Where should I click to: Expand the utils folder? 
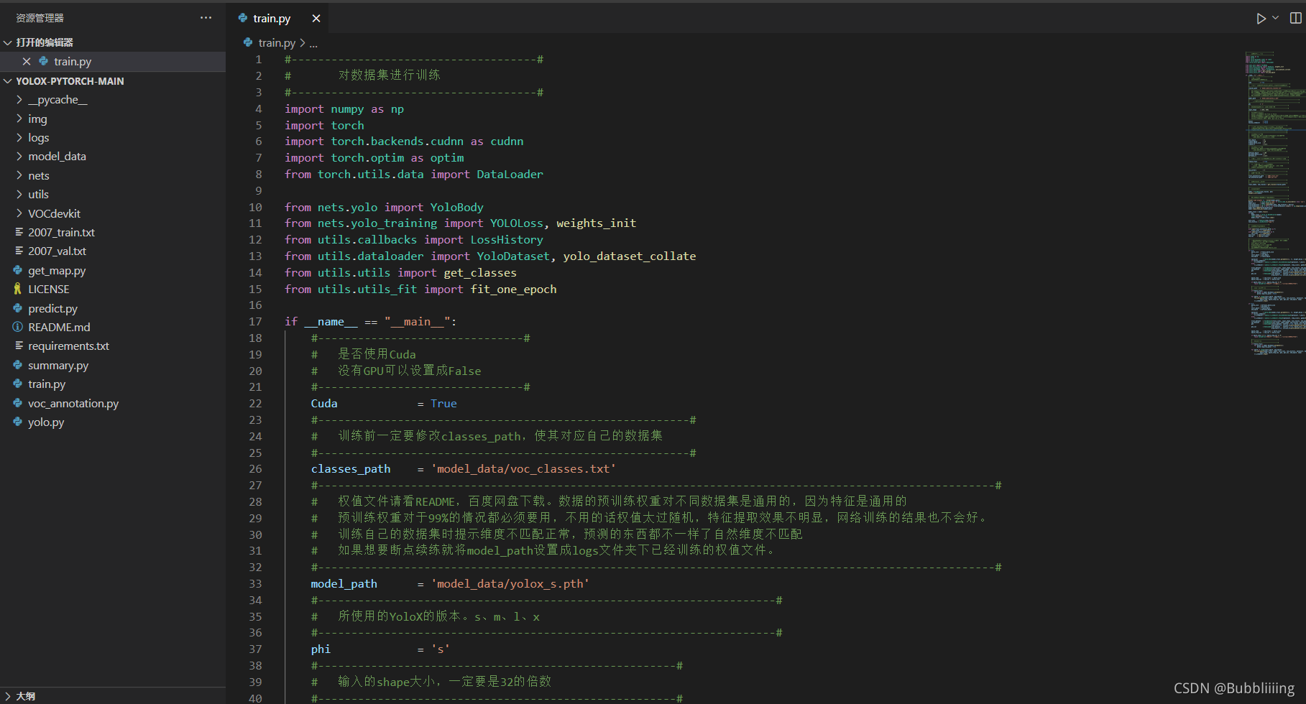click(19, 195)
